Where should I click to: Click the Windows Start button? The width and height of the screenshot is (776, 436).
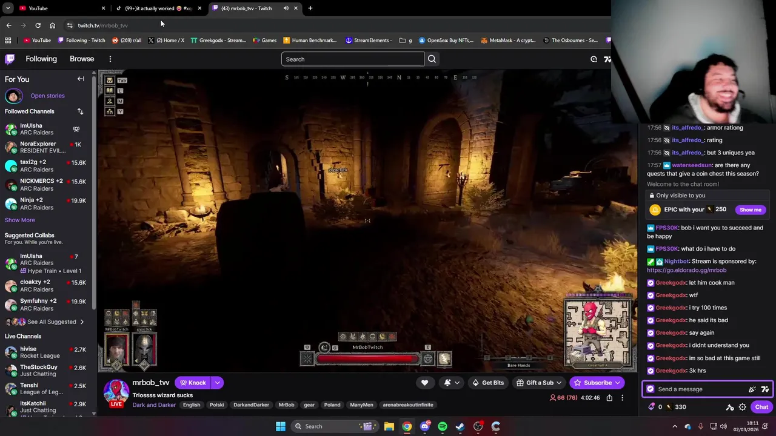tap(280, 426)
